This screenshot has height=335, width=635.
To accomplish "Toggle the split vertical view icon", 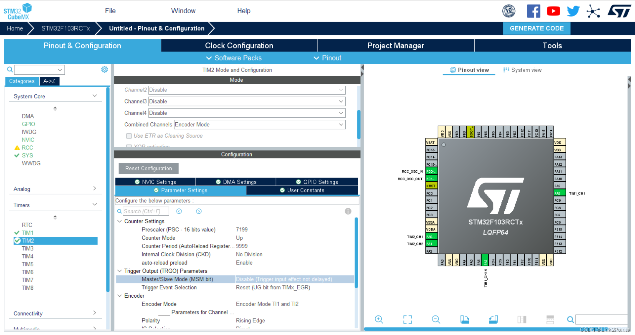I will tap(522, 319).
